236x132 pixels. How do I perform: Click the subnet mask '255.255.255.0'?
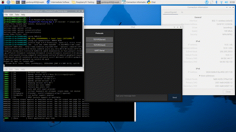[226, 51]
